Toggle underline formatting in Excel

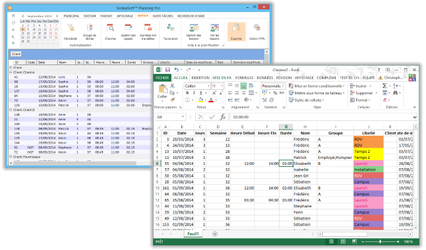(201, 93)
